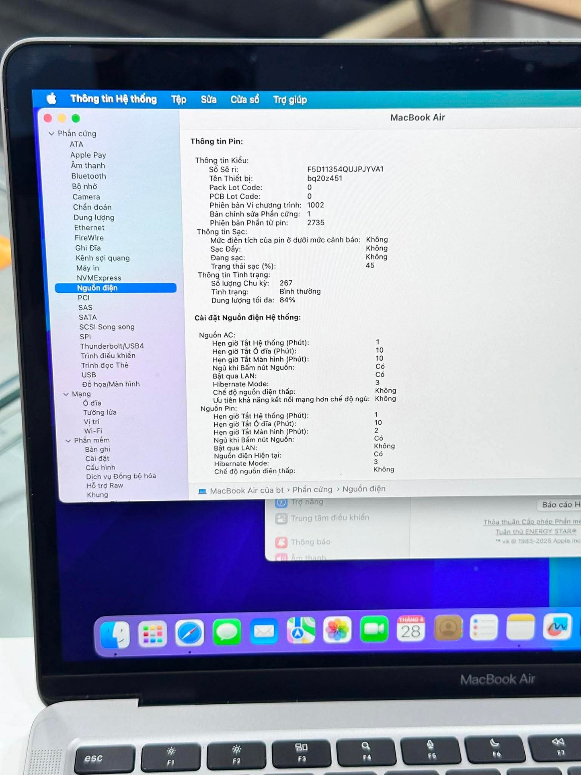Select ATA in the sidebar

coord(76,144)
